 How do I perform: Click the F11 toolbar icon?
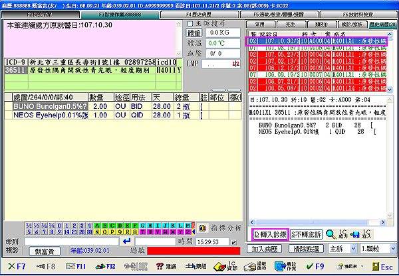click(x=74, y=266)
